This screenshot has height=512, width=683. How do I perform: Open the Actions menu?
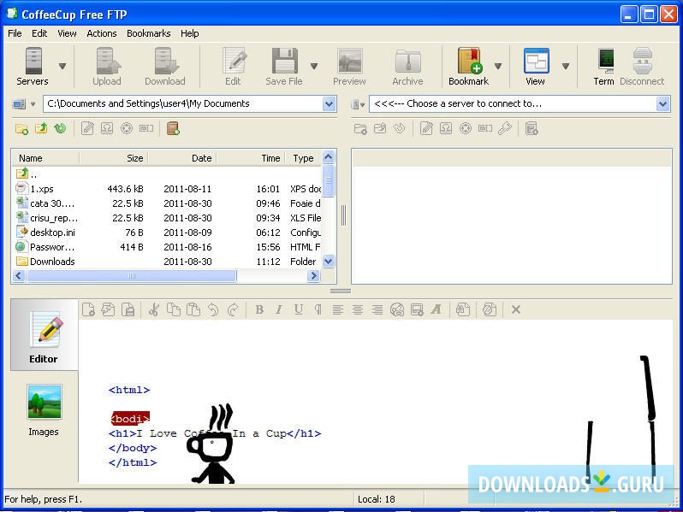[x=101, y=33]
